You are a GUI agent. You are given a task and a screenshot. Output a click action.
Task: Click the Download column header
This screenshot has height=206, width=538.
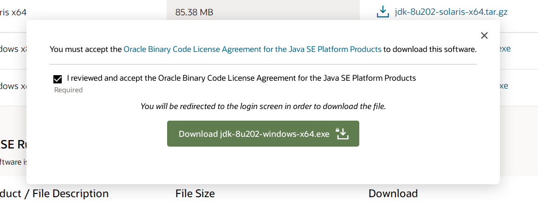393,193
